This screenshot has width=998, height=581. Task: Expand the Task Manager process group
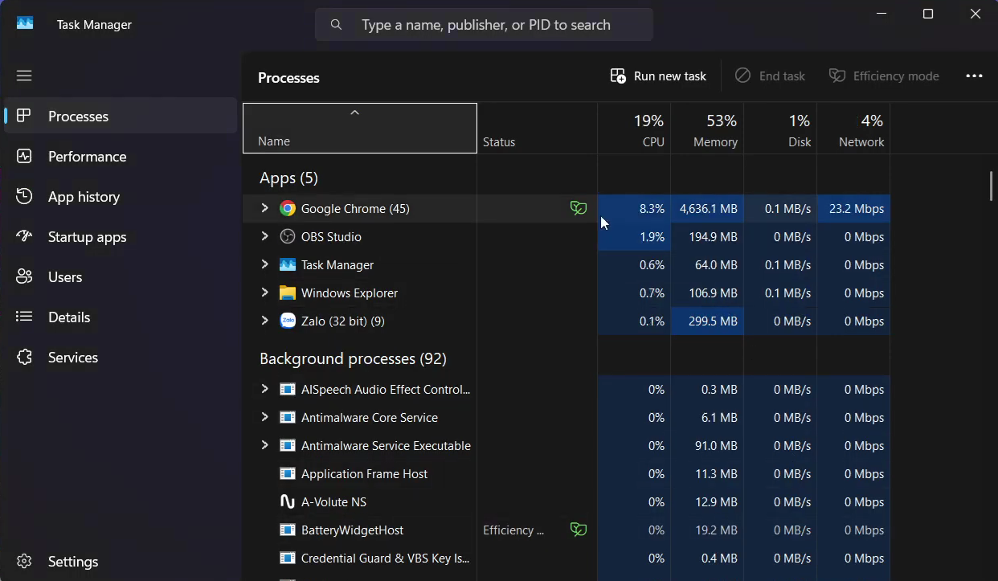[264, 264]
